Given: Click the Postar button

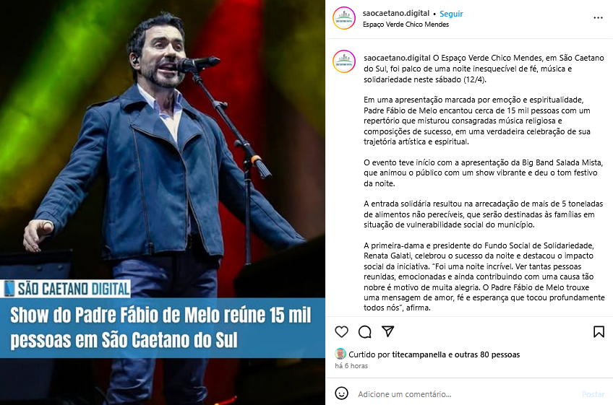Looking at the screenshot, I should (x=593, y=394).
